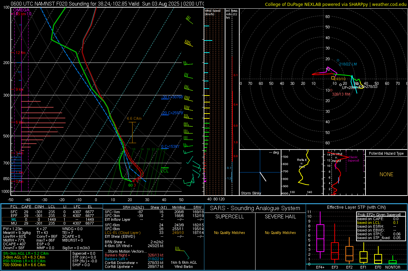The image size is (408, 271).
Task: Click the wind barb above 1km & 6km AGL label
Action: click(182, 252)
